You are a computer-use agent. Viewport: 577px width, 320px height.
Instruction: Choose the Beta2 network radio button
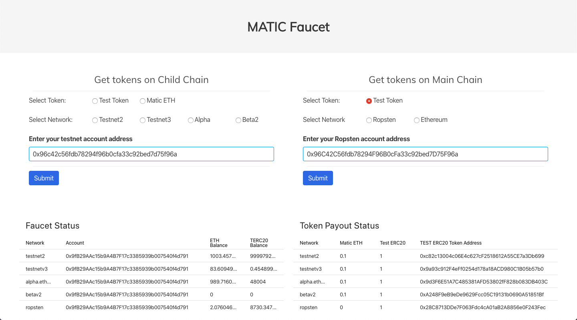[238, 120]
